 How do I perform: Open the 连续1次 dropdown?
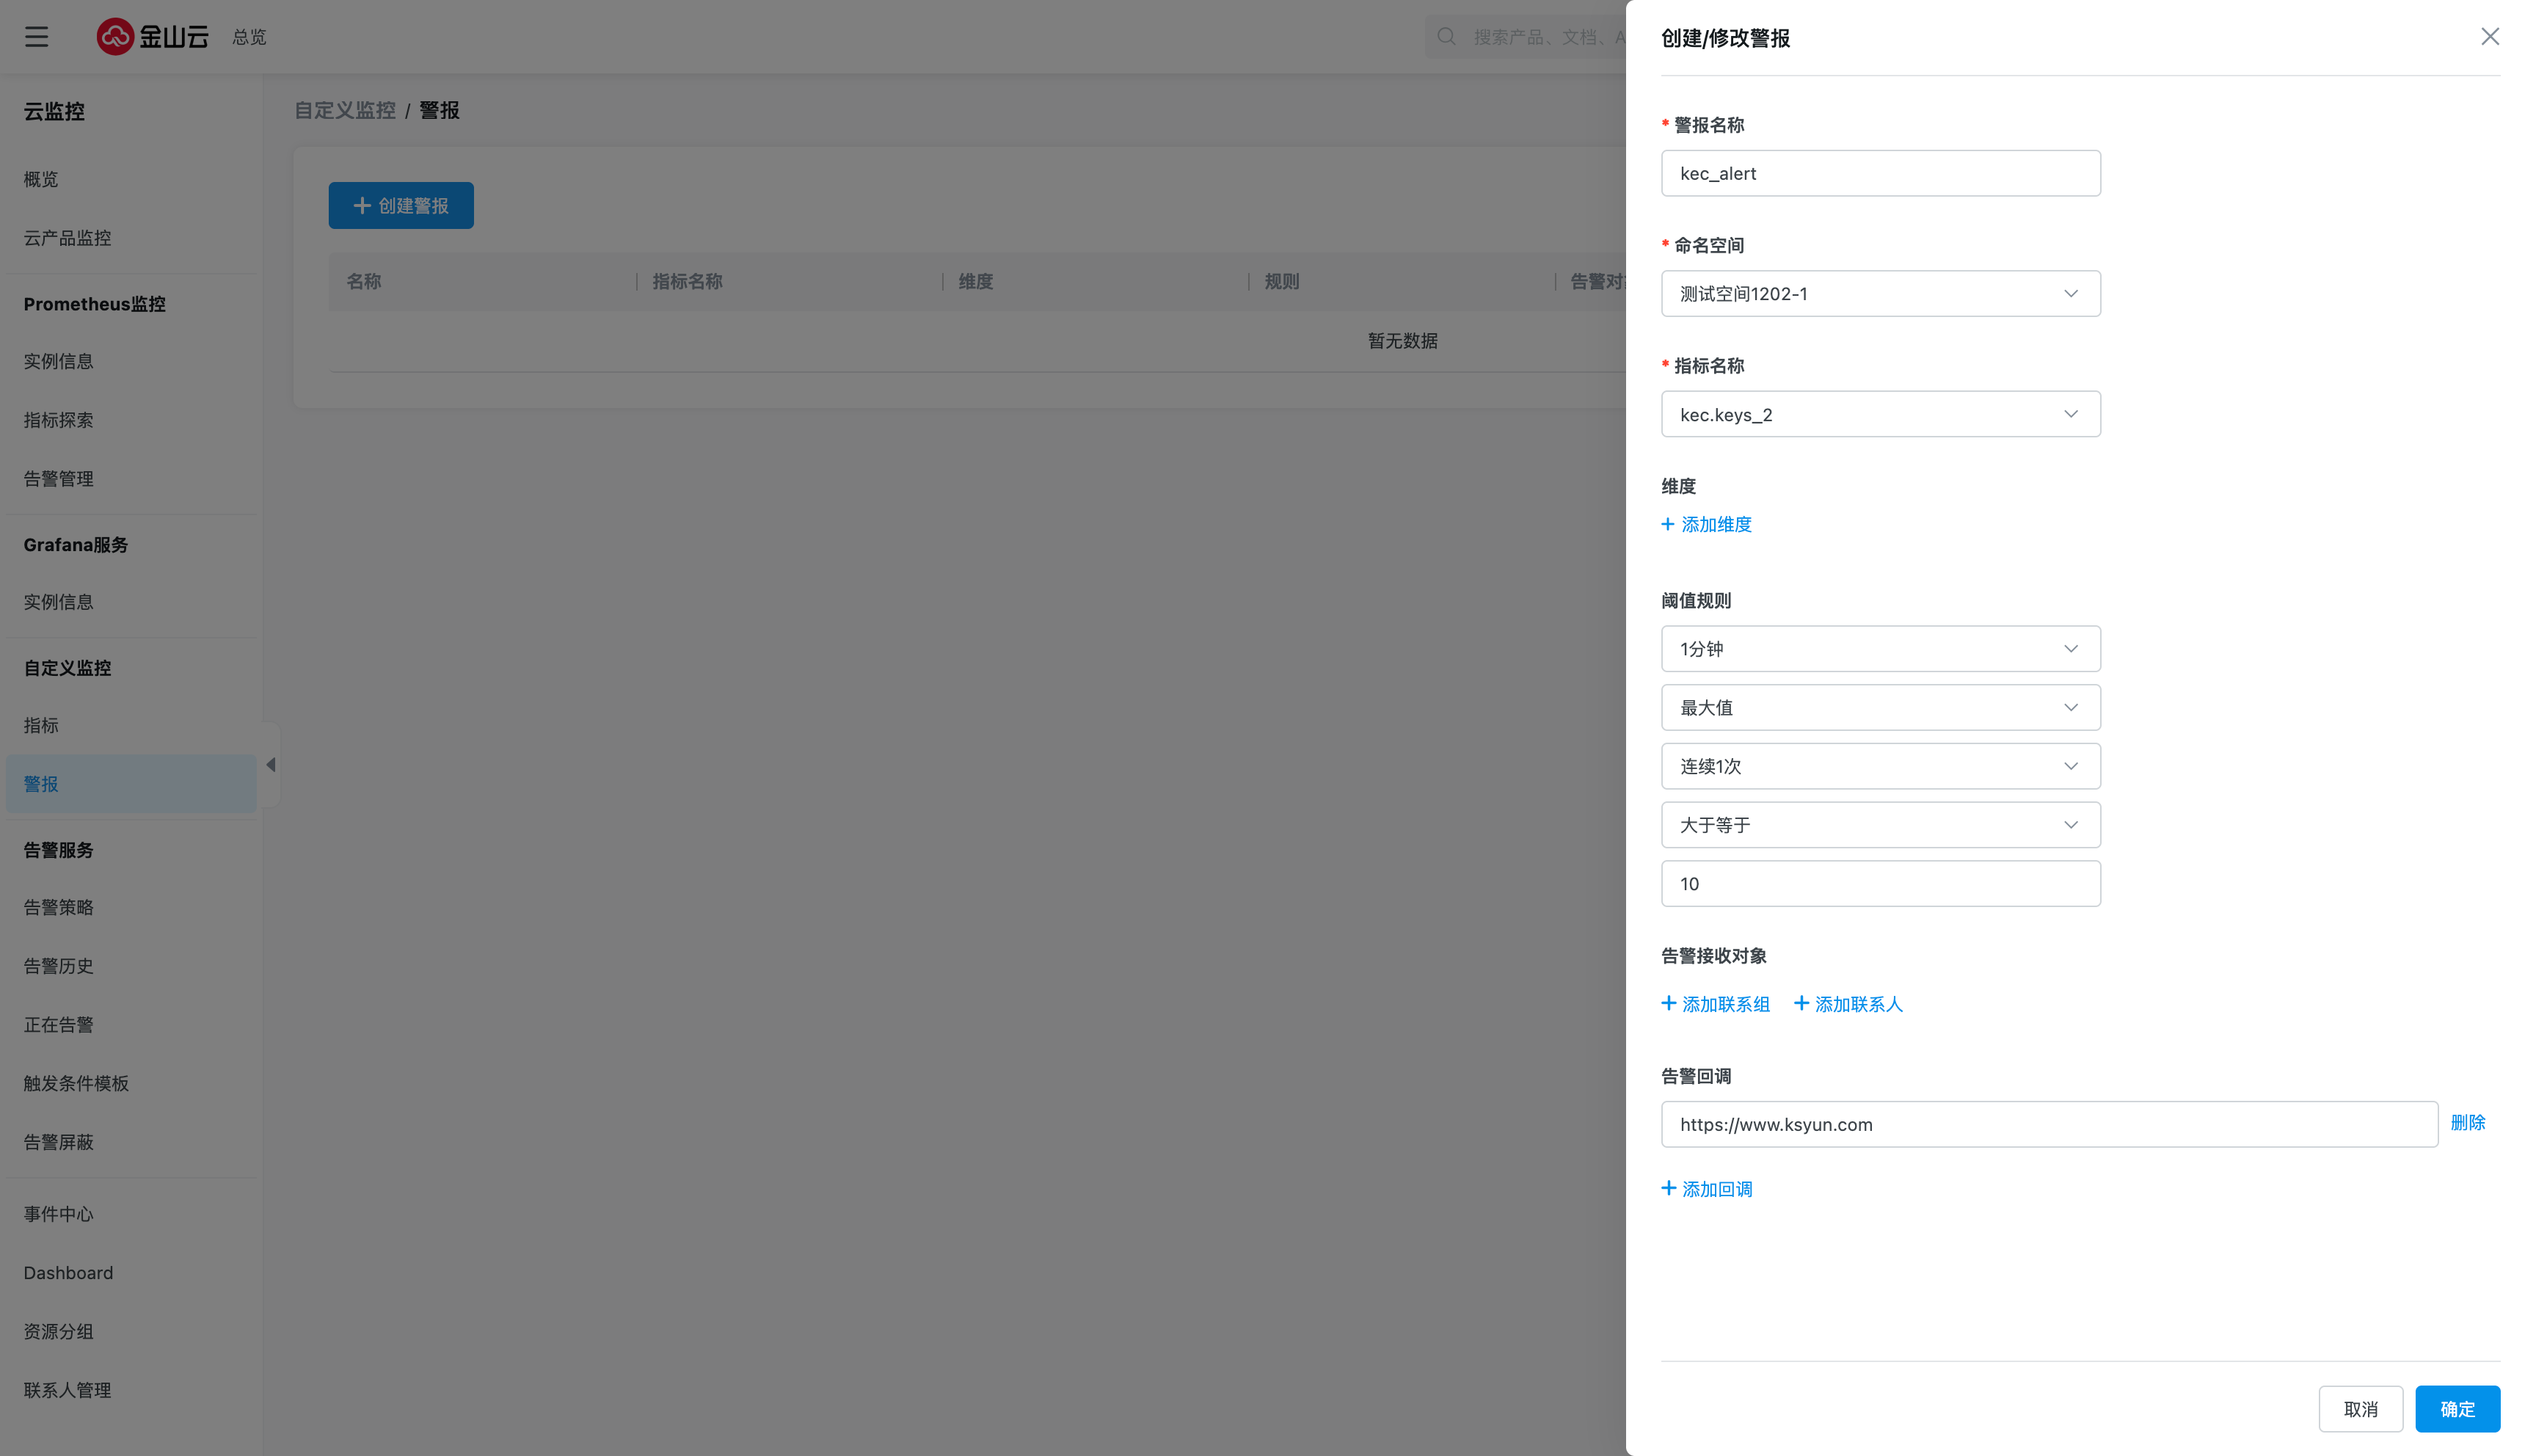(x=1880, y=766)
